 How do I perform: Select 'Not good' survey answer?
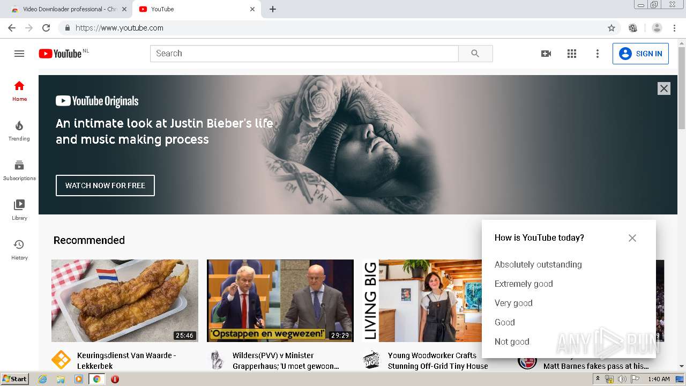pyautogui.click(x=512, y=342)
